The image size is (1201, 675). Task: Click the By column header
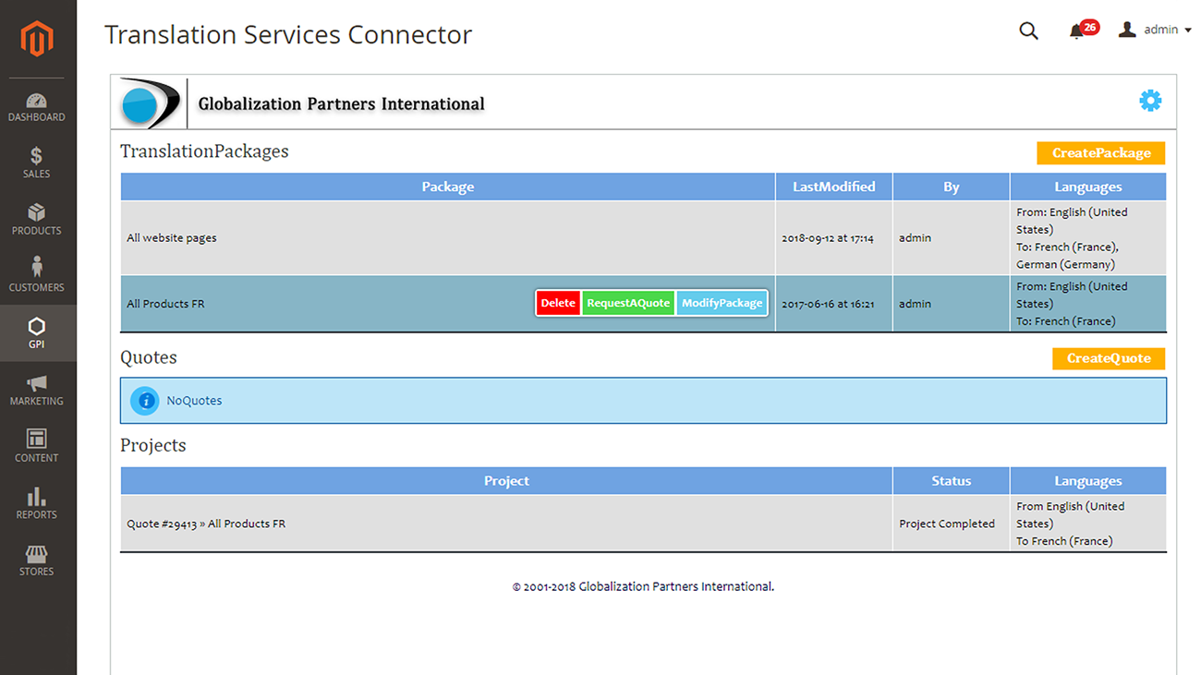pyautogui.click(x=952, y=187)
